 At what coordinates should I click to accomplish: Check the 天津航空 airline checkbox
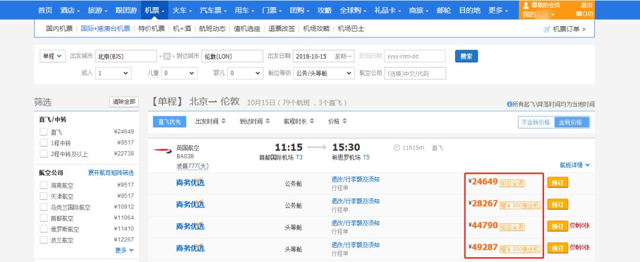coord(43,196)
